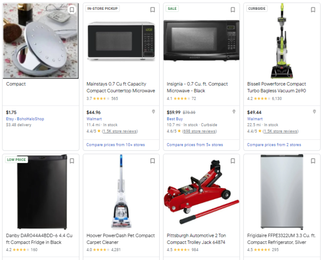This screenshot has width=324, height=260.
Task: Open the Hoover PowerDash Pet Compact title
Action: (121, 239)
